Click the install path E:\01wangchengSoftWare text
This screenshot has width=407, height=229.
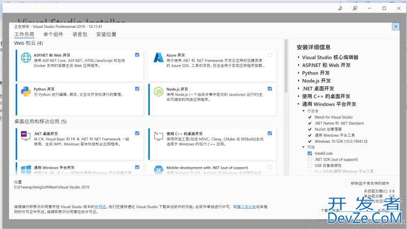[x=52, y=187]
